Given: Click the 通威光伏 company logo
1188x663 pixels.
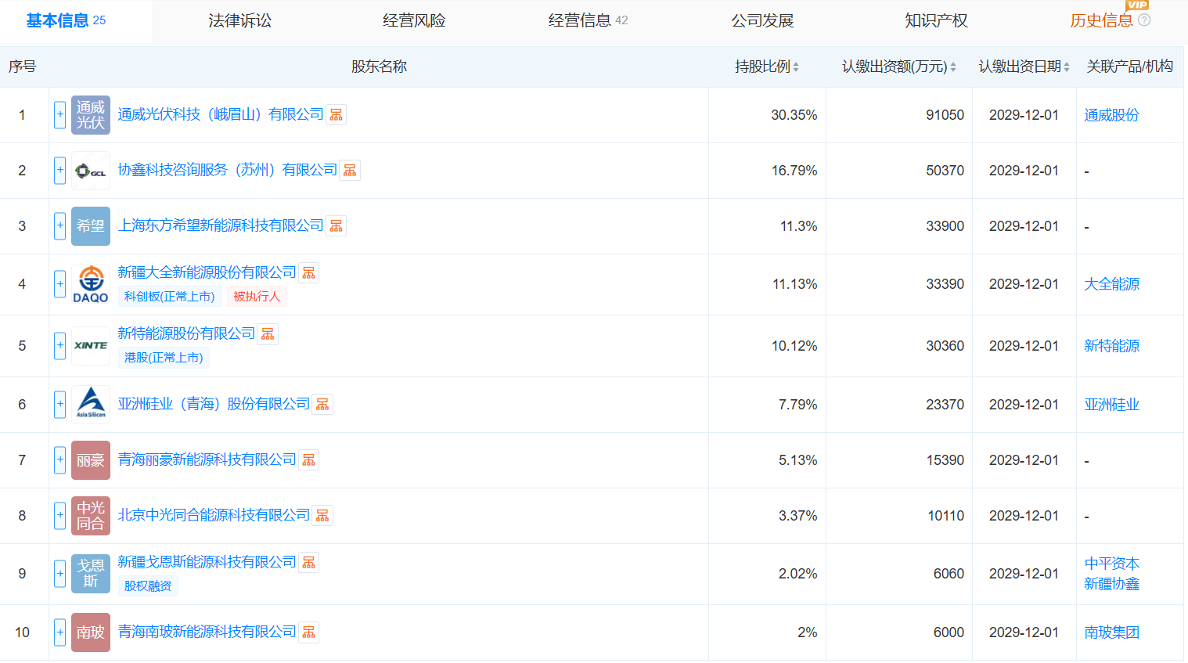Looking at the screenshot, I should pos(91,115).
